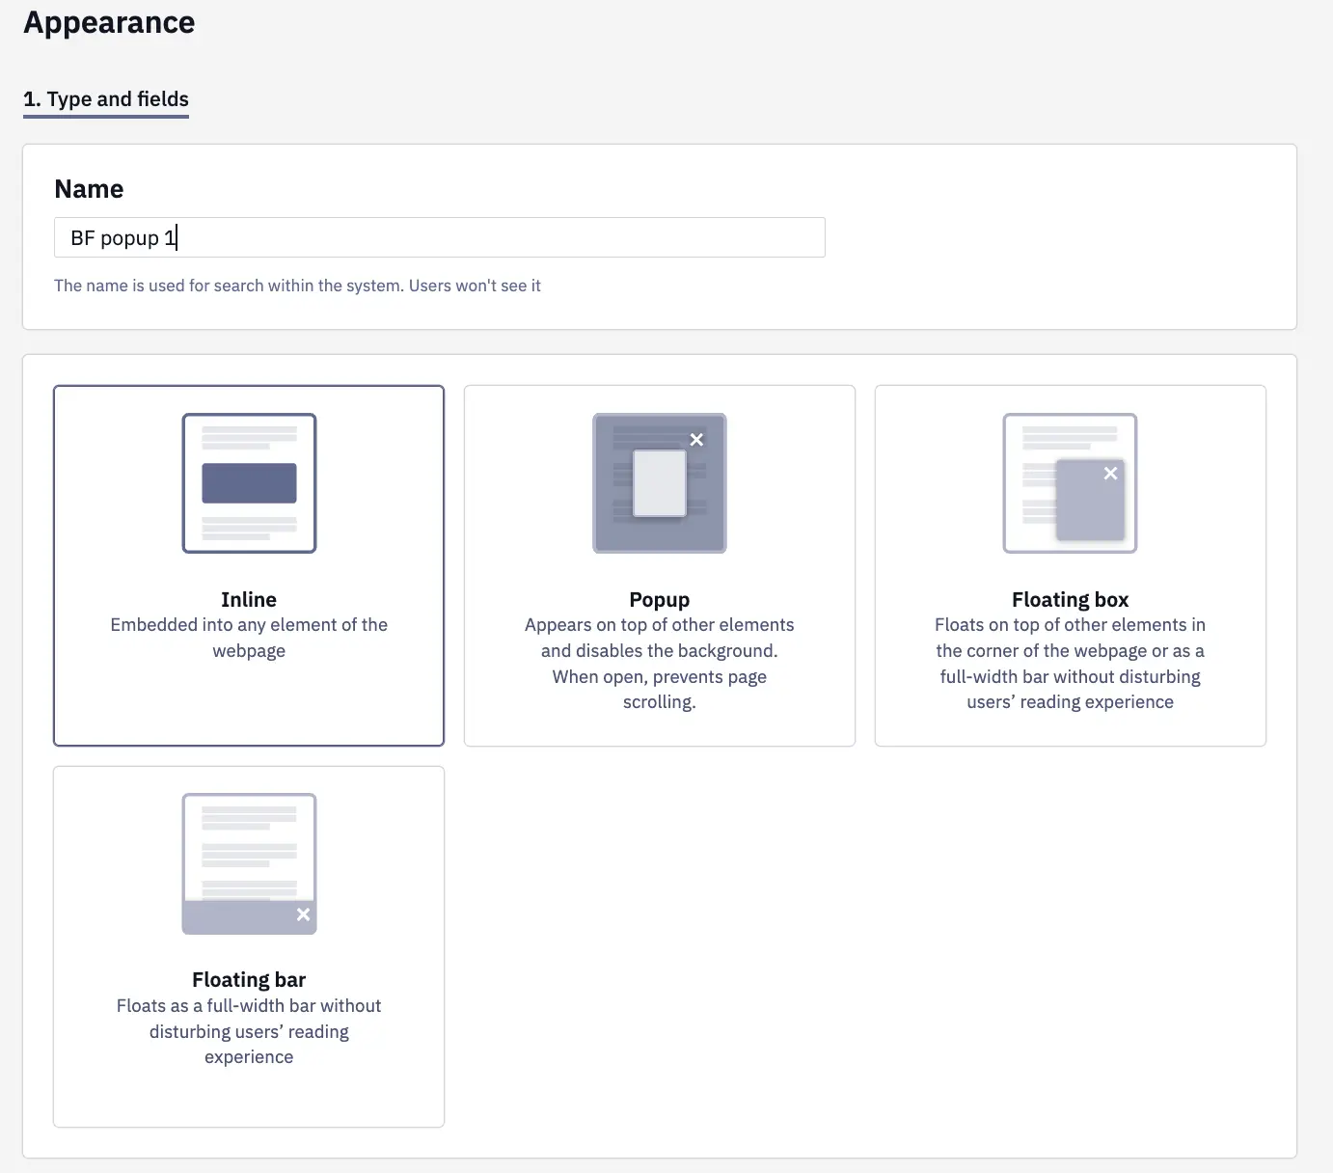Image resolution: width=1333 pixels, height=1173 pixels.
Task: Click into the Name input field
Action: pos(440,237)
